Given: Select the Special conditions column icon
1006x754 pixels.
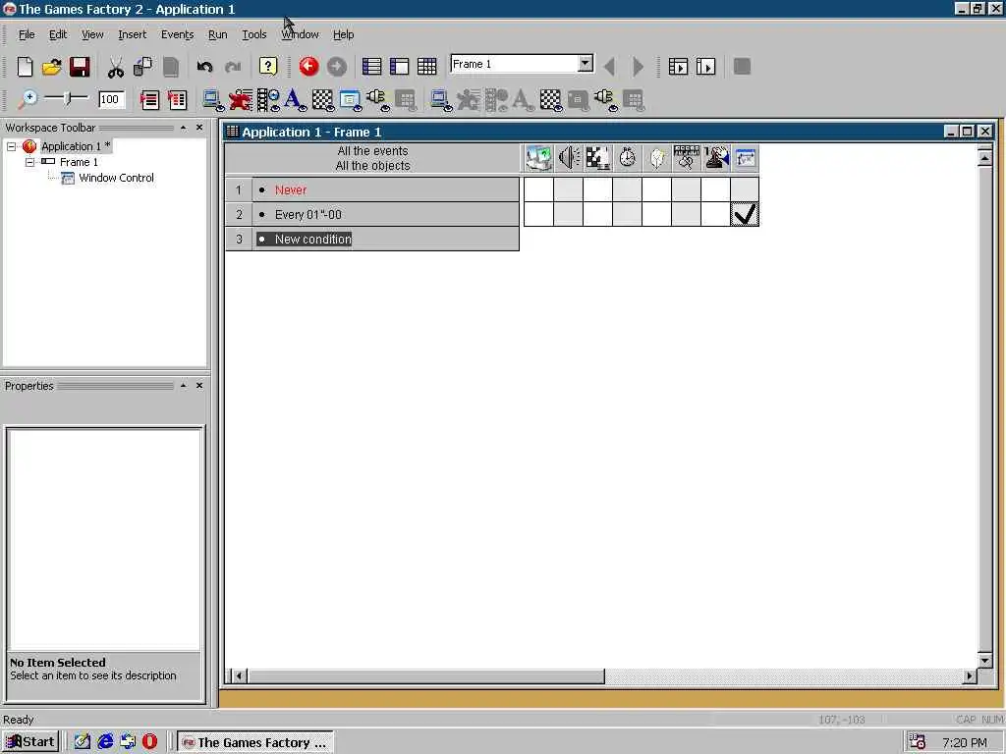Looking at the screenshot, I should [x=538, y=158].
